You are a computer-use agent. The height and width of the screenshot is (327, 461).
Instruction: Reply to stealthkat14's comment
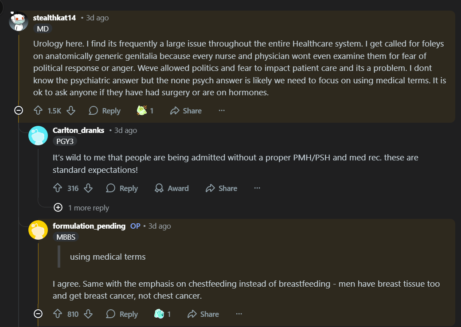coord(105,111)
